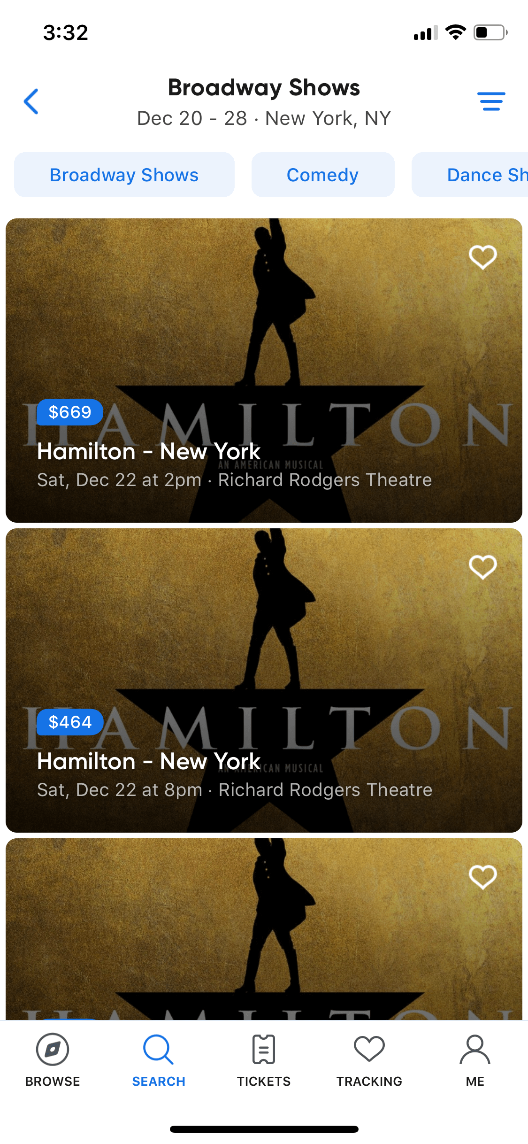Tap the Broadway Shows page title

pyautogui.click(x=264, y=87)
